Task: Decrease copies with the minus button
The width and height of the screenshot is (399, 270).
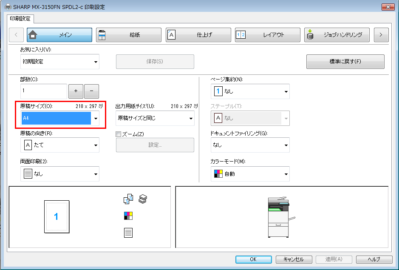Action: point(92,91)
